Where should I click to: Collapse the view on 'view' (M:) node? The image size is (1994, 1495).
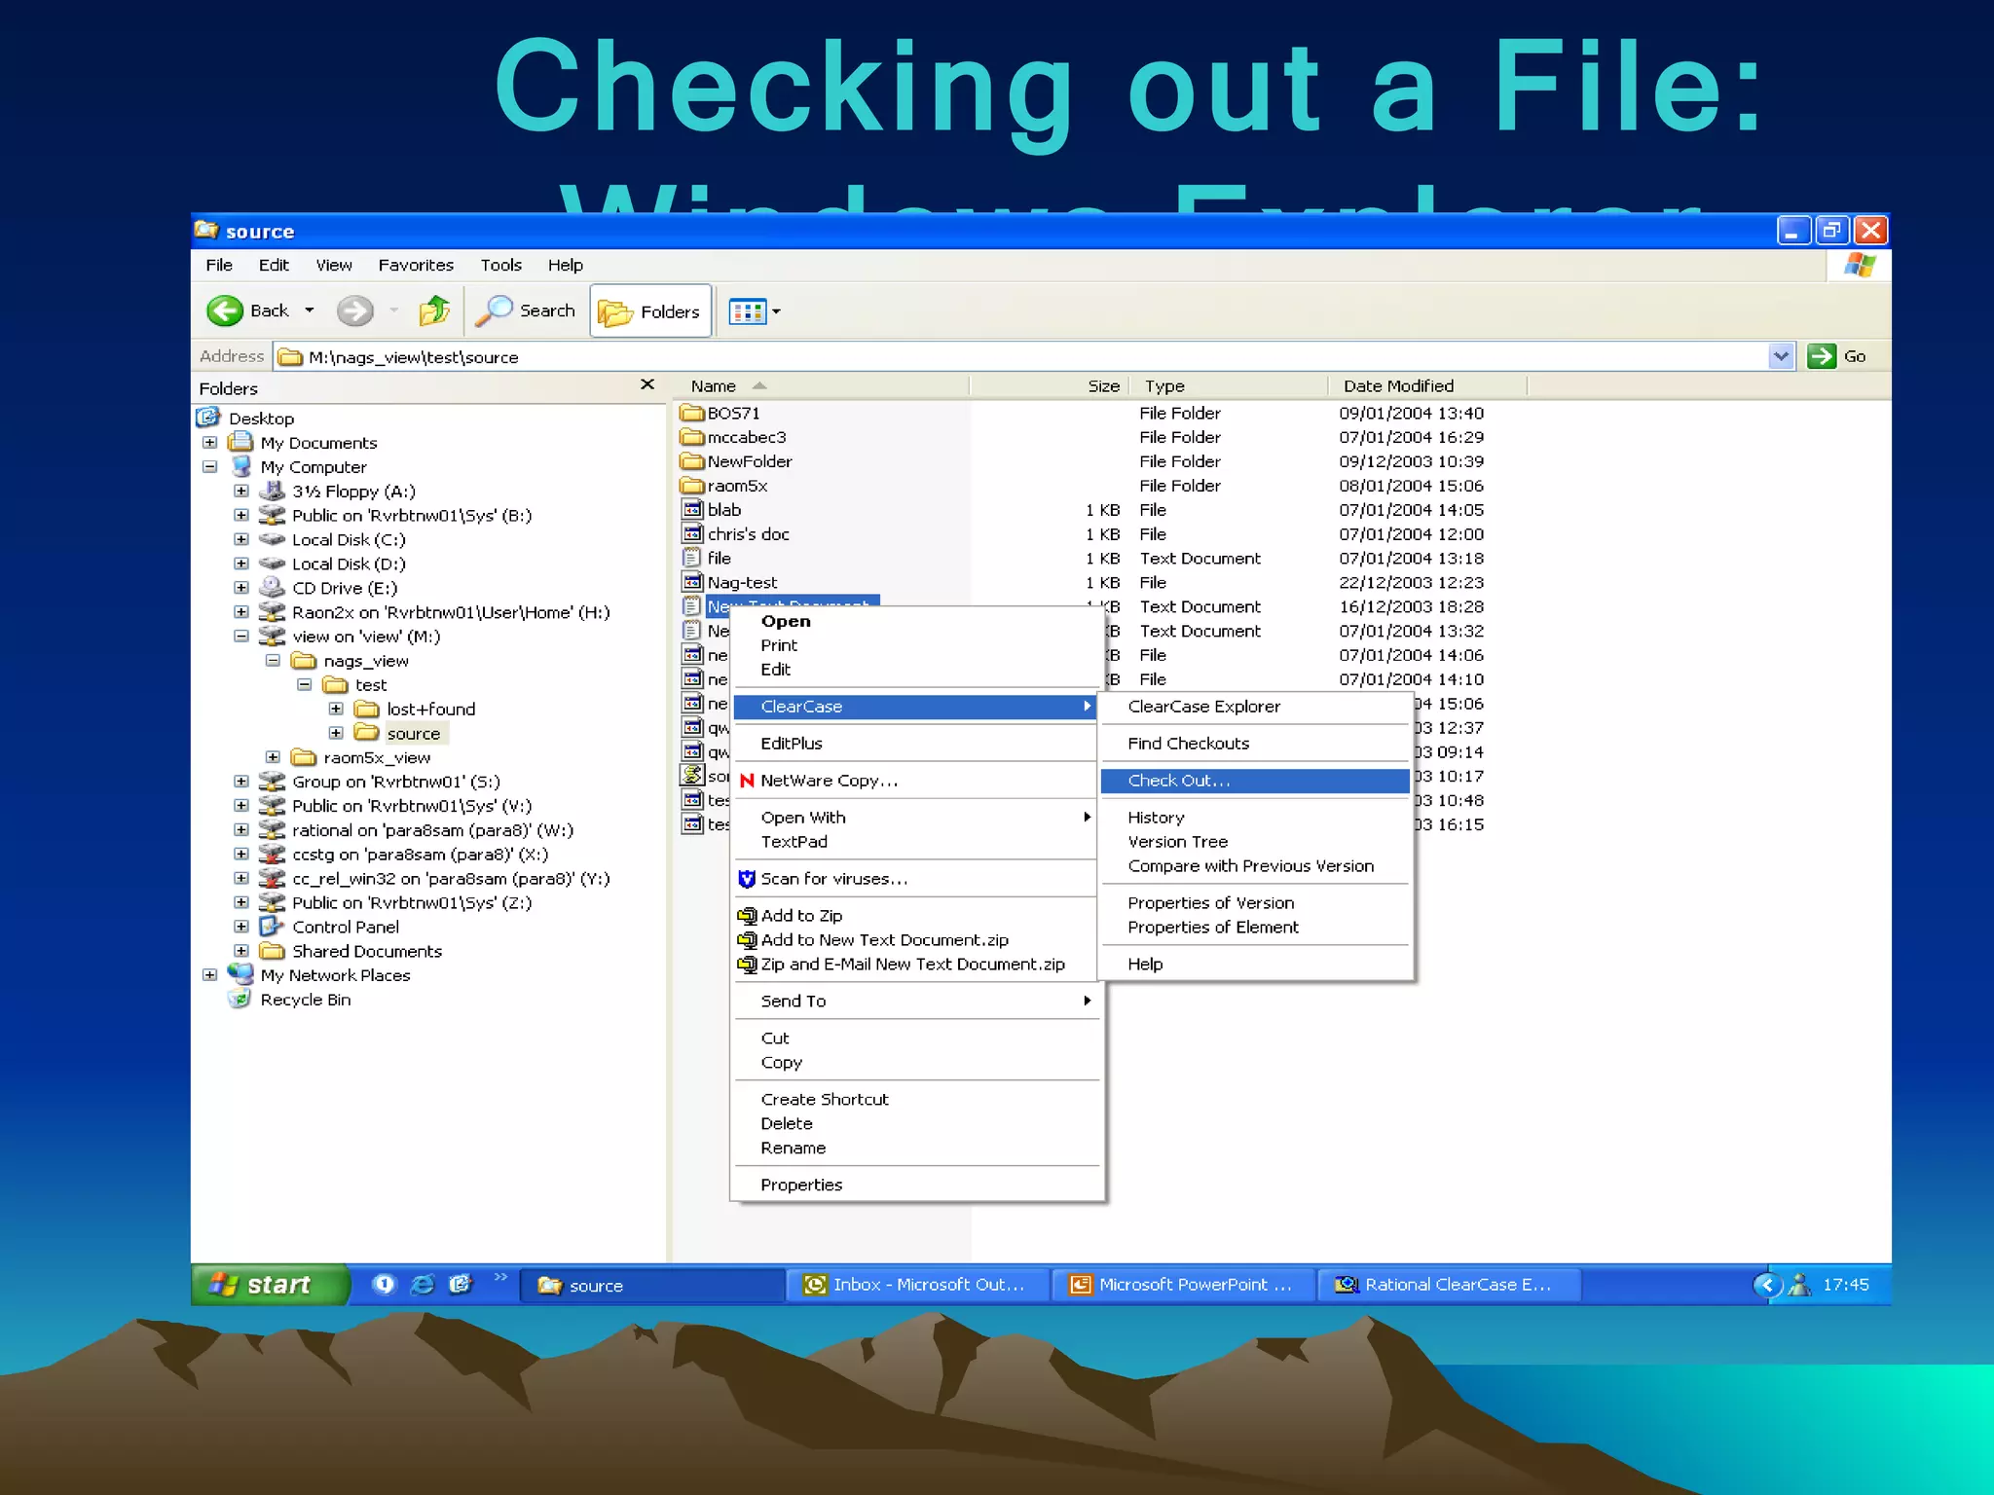pos(241,636)
